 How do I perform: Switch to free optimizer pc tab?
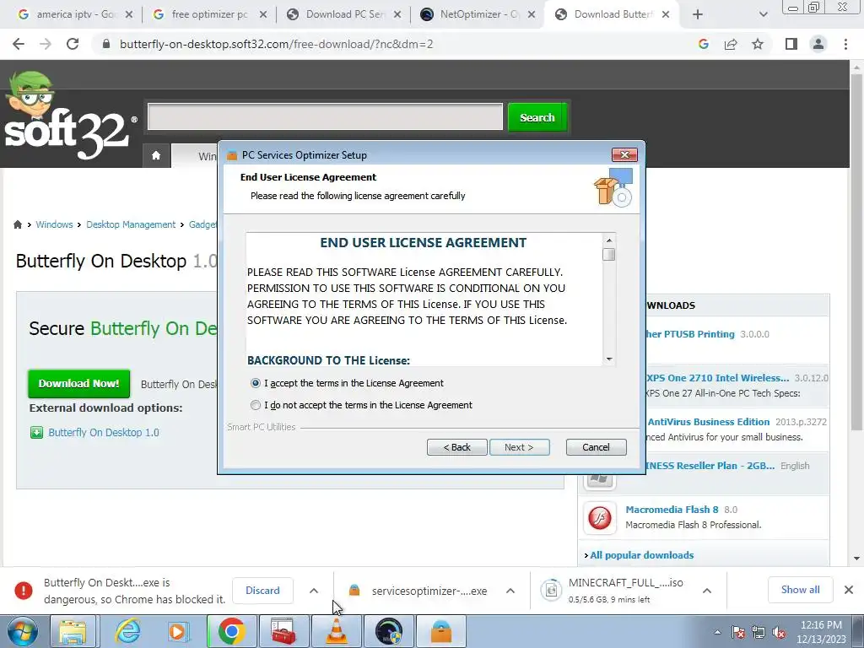[208, 14]
